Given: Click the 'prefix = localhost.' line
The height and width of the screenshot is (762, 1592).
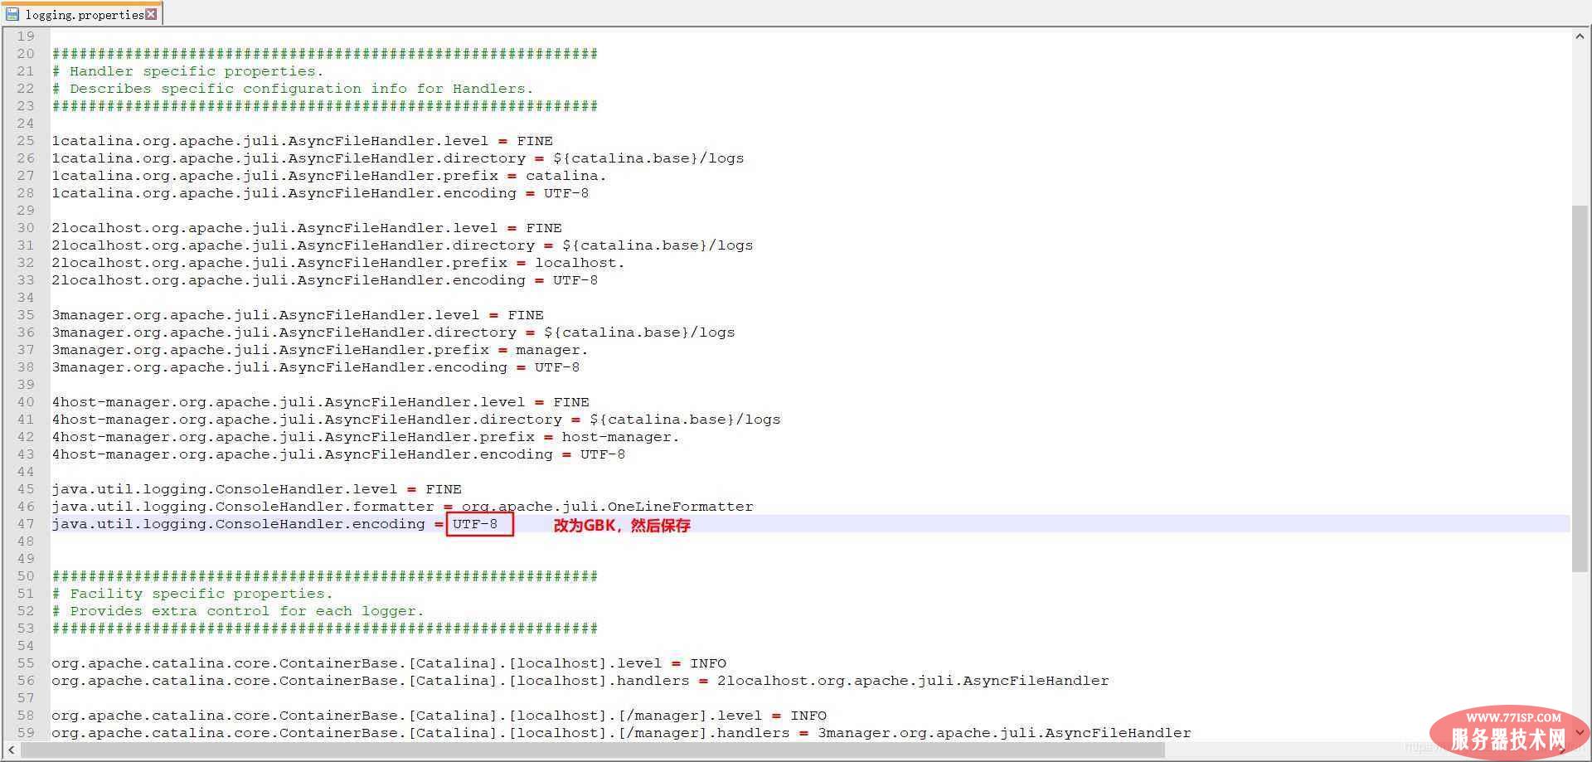Looking at the screenshot, I should pos(338,263).
